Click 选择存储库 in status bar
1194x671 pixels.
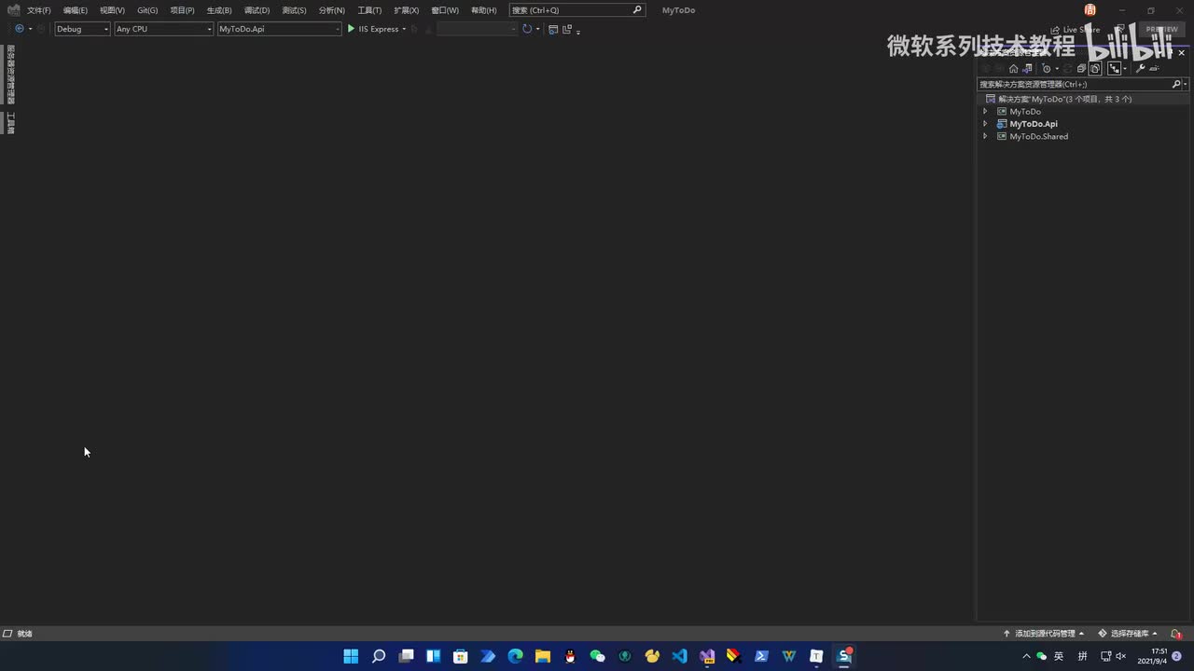(x=1128, y=634)
